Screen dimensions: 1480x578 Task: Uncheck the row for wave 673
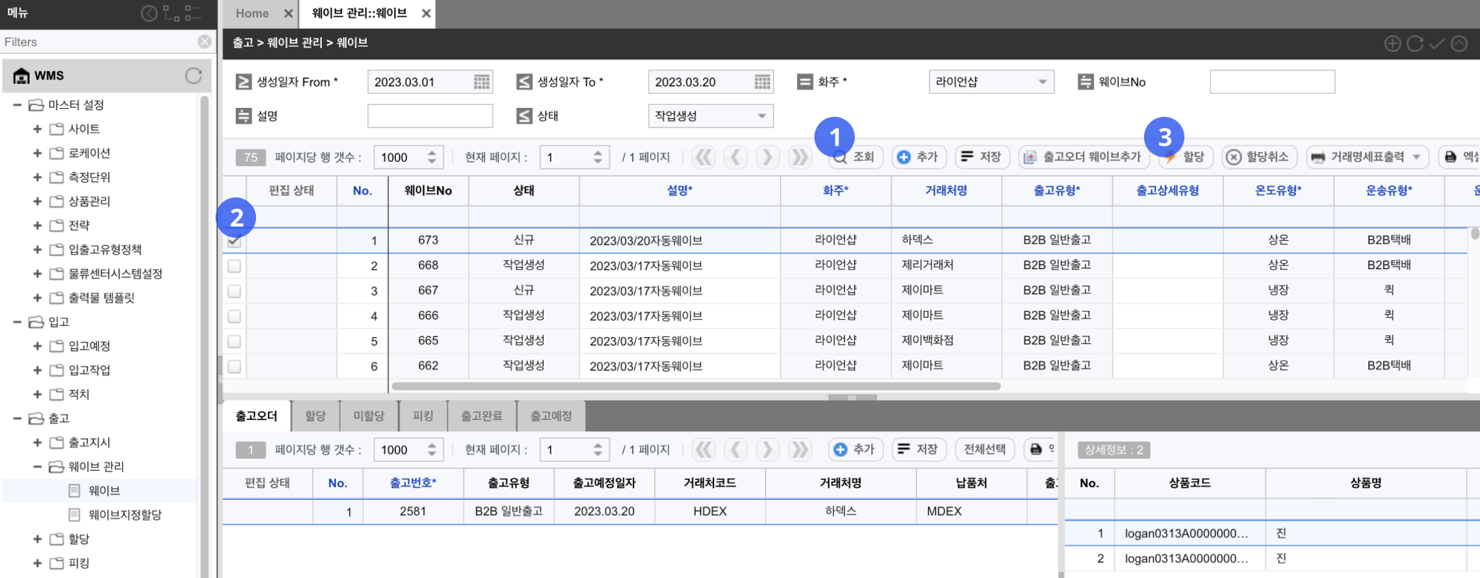tap(235, 241)
